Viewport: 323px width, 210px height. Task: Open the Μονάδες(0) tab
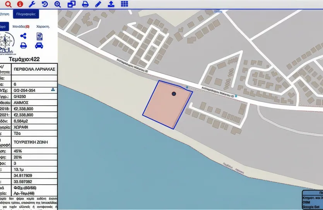(x=21, y=27)
